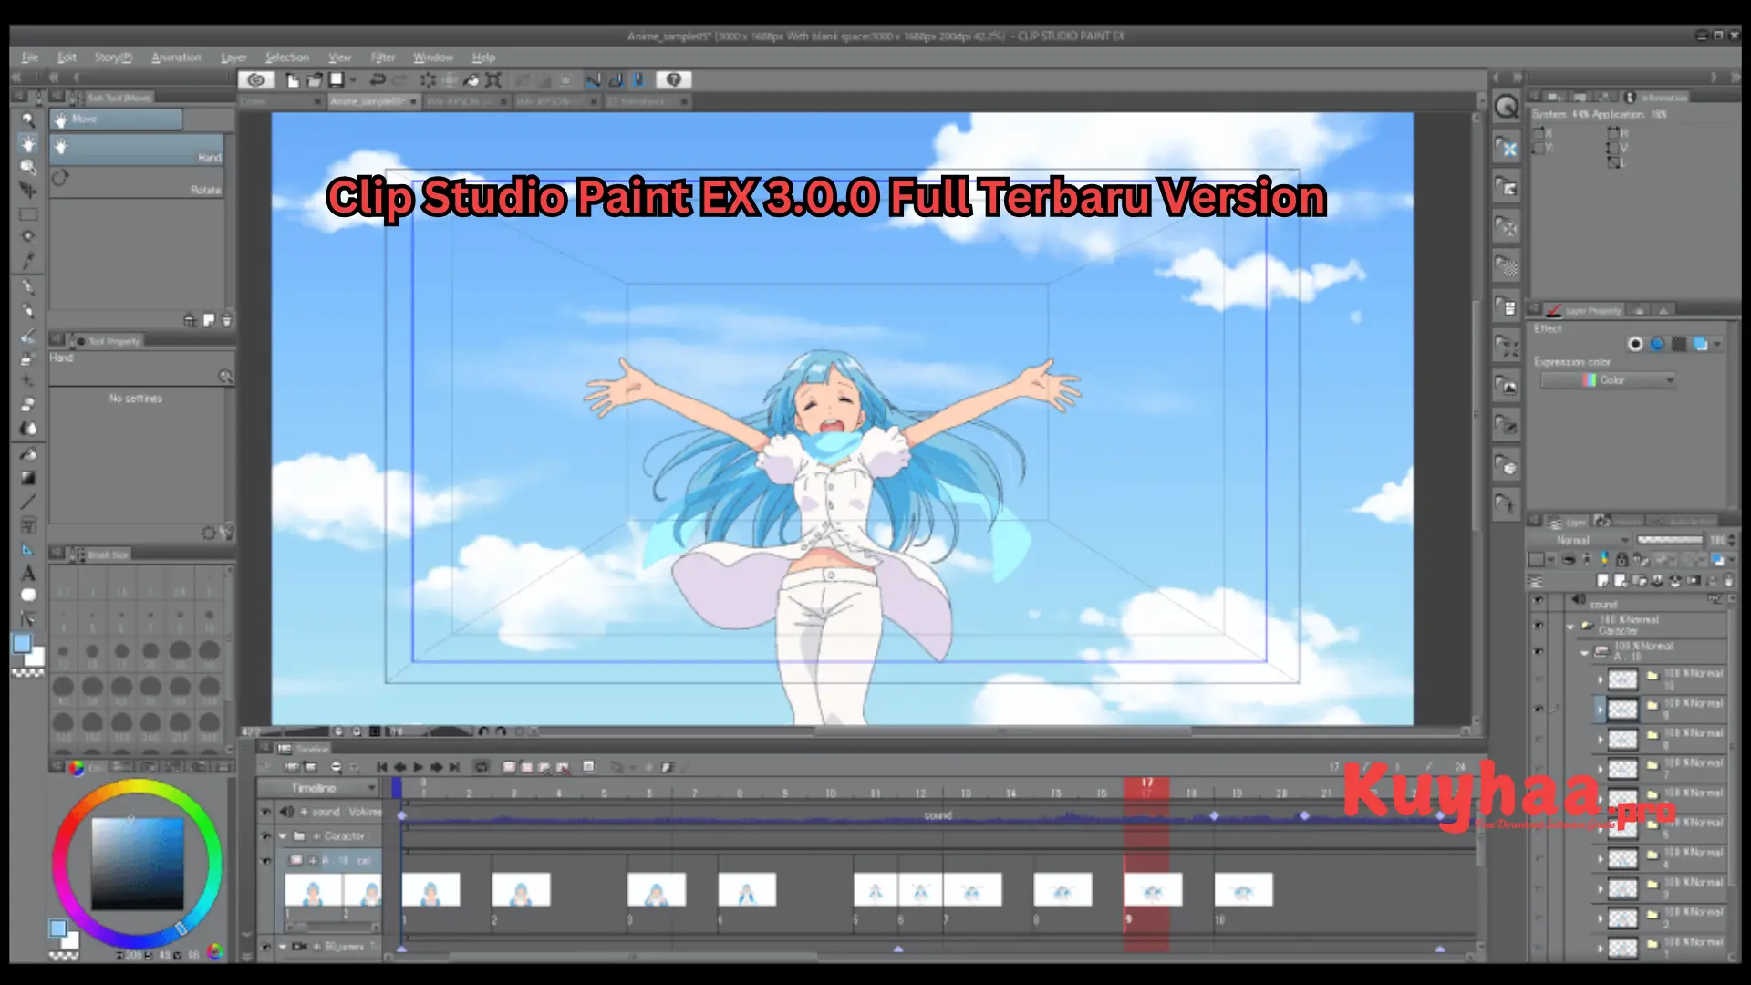Image resolution: width=1751 pixels, height=985 pixels.
Task: Click the delete sub tool trash icon
Action: coord(226,320)
